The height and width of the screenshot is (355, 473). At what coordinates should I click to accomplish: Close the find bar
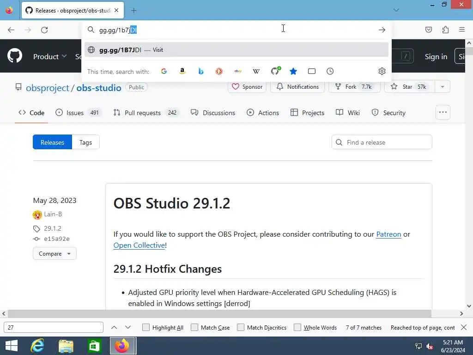tap(464, 327)
